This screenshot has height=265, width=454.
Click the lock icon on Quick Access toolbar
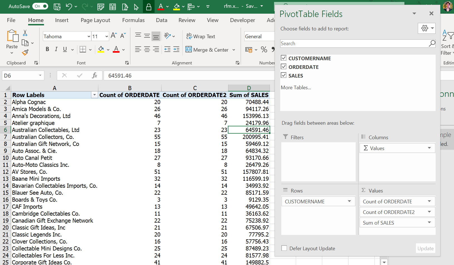click(148, 6)
